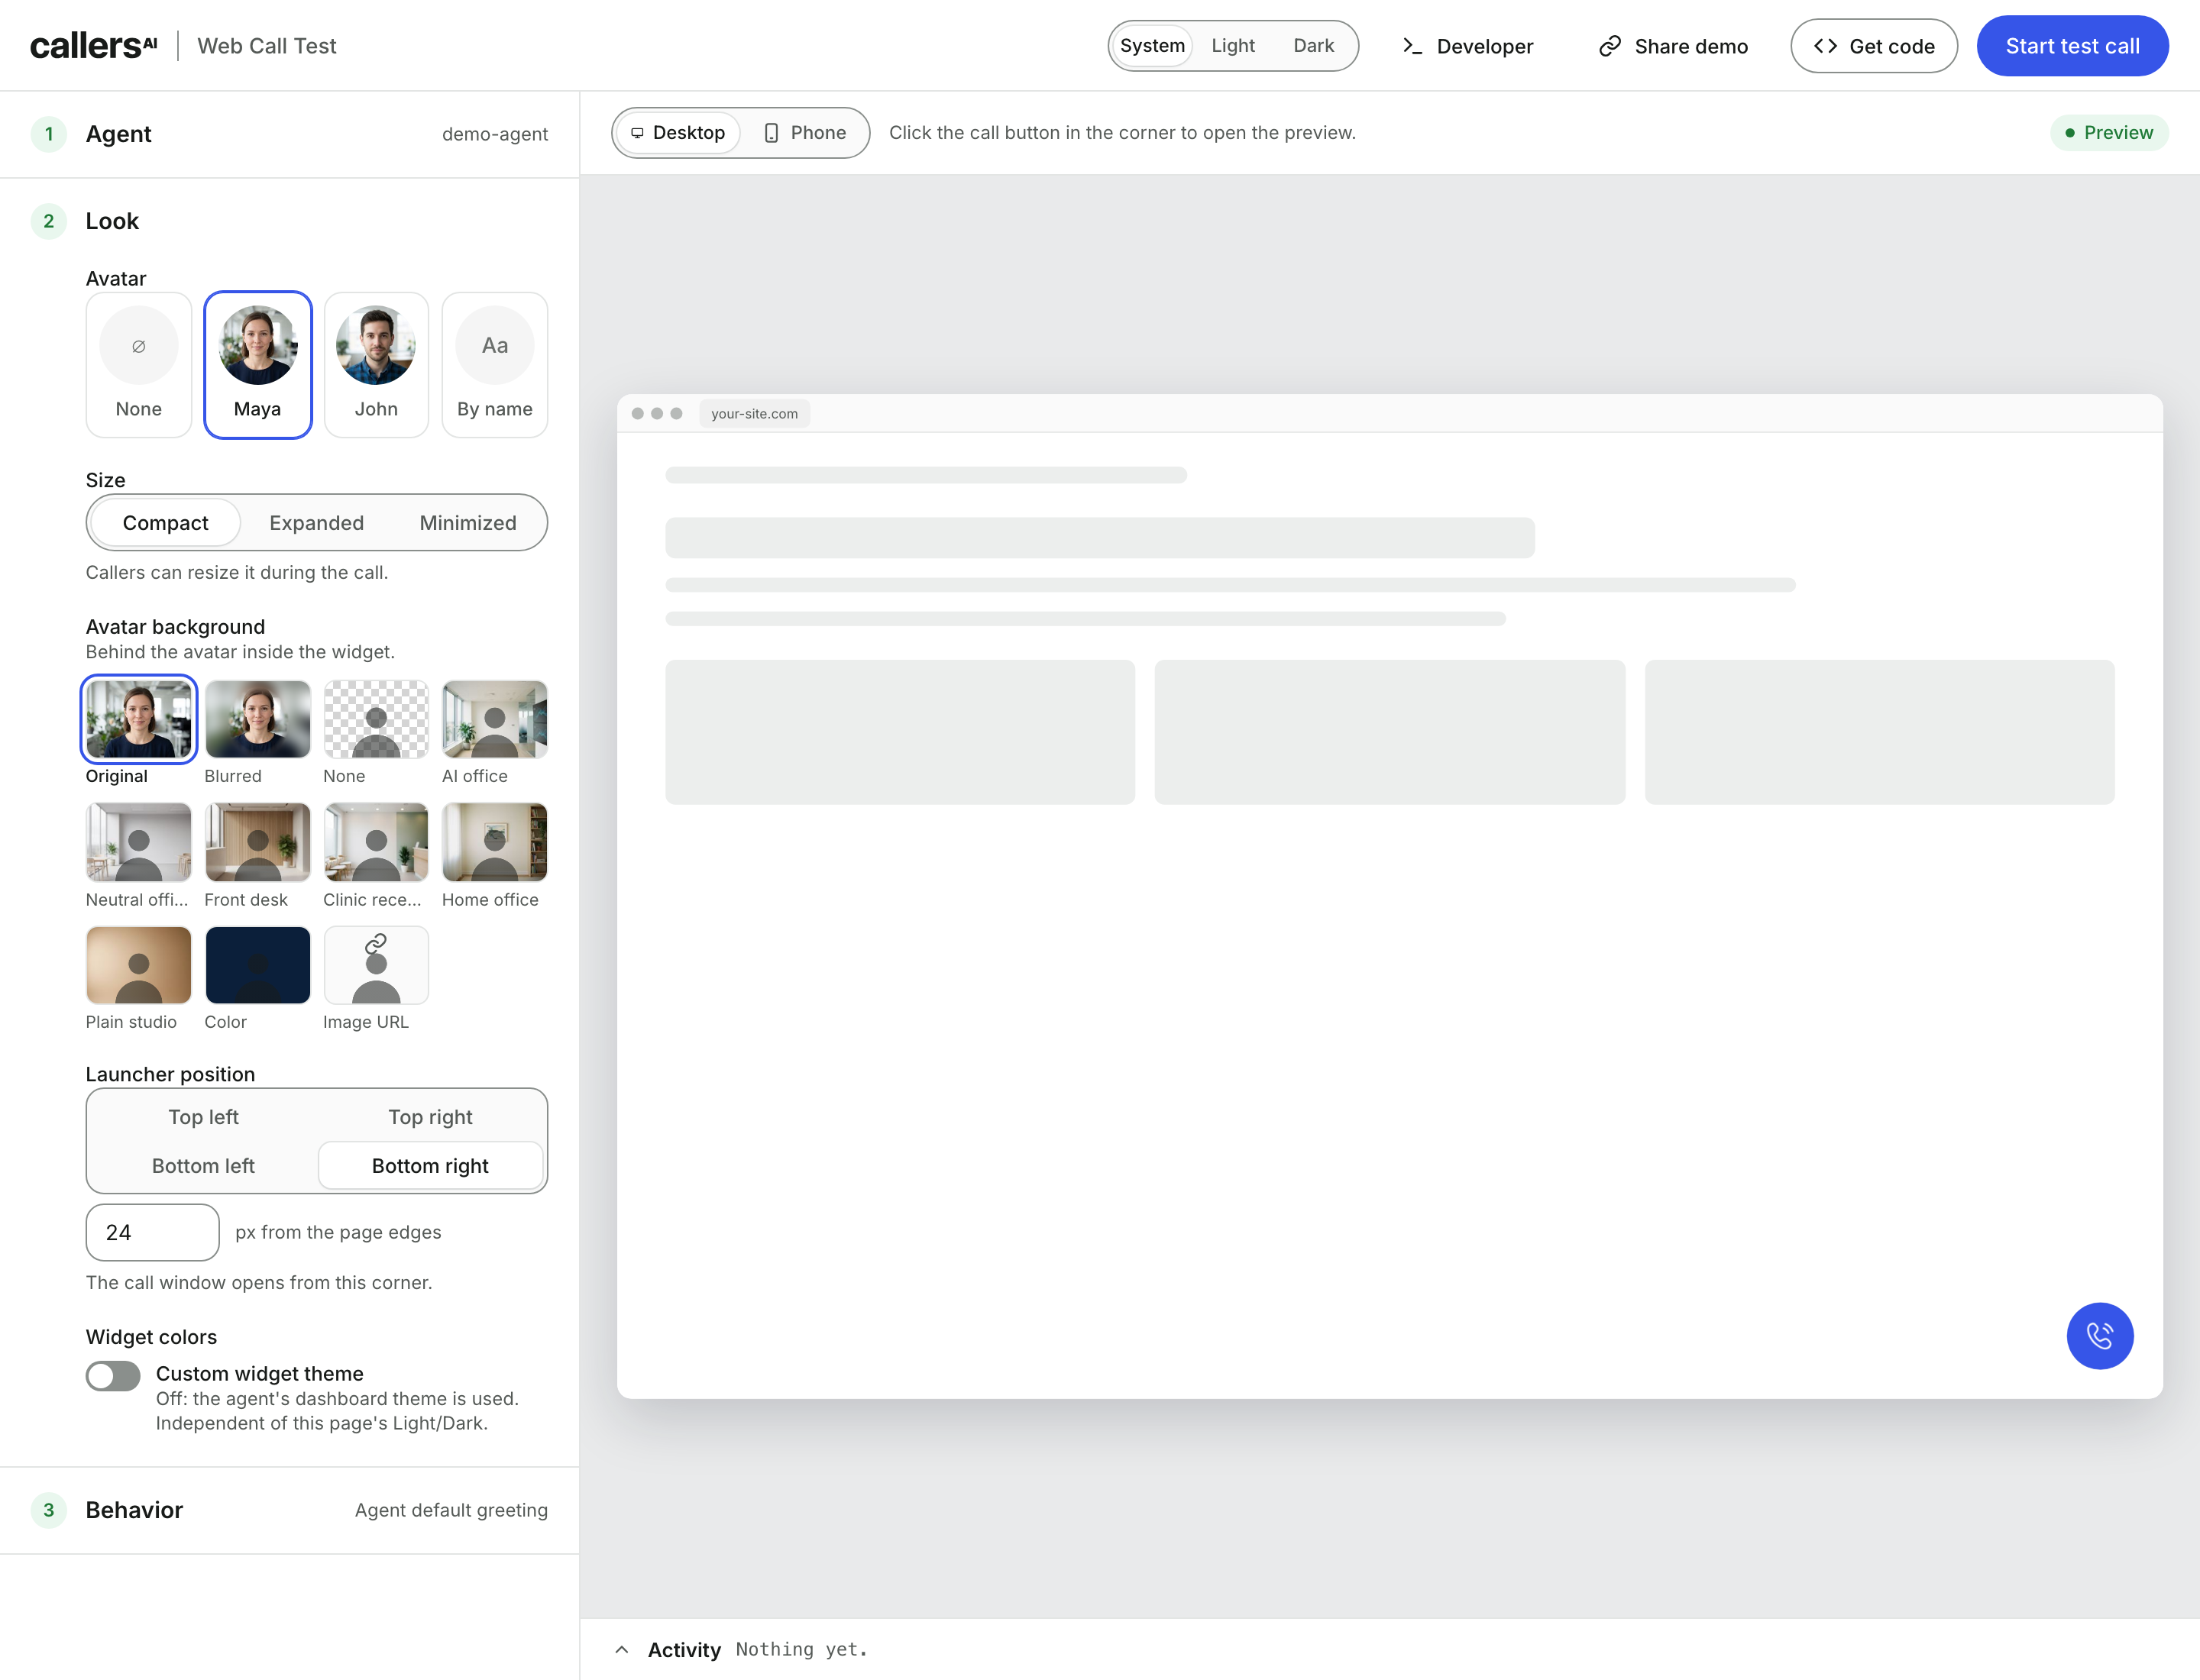Set widget size to Minimized

[468, 522]
